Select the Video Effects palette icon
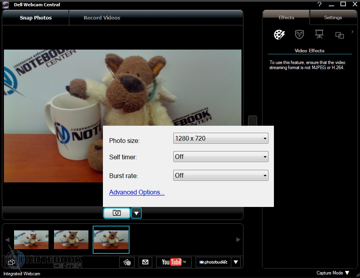Screen dimensions: 360x278 pyautogui.click(x=279, y=35)
